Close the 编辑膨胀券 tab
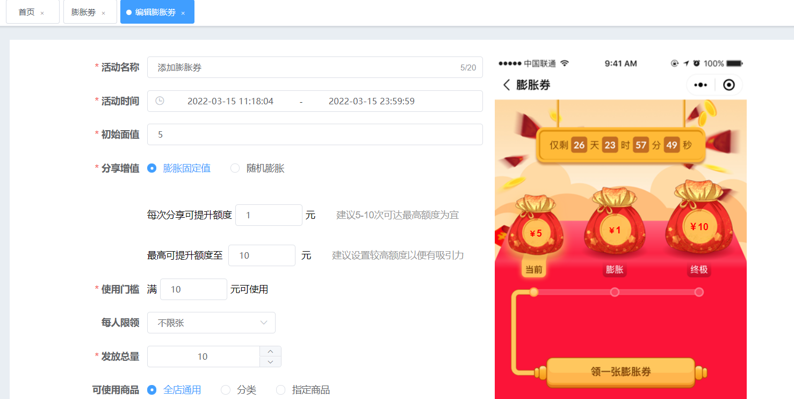The height and width of the screenshot is (399, 794). pyautogui.click(x=183, y=13)
